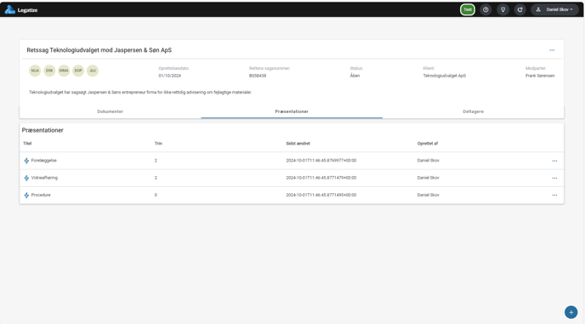Click the blue plus add button
This screenshot has width=585, height=324.
click(x=571, y=312)
